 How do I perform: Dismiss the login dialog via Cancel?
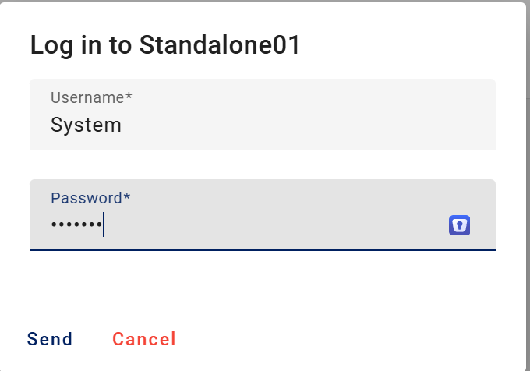[x=144, y=339]
